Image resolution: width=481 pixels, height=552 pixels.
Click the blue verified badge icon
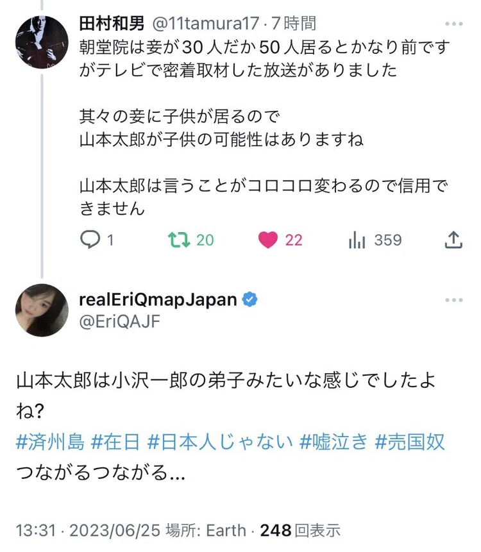click(249, 299)
